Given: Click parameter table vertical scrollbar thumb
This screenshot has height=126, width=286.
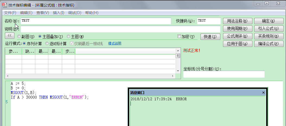Looking at the screenshot, I should pos(178,56).
